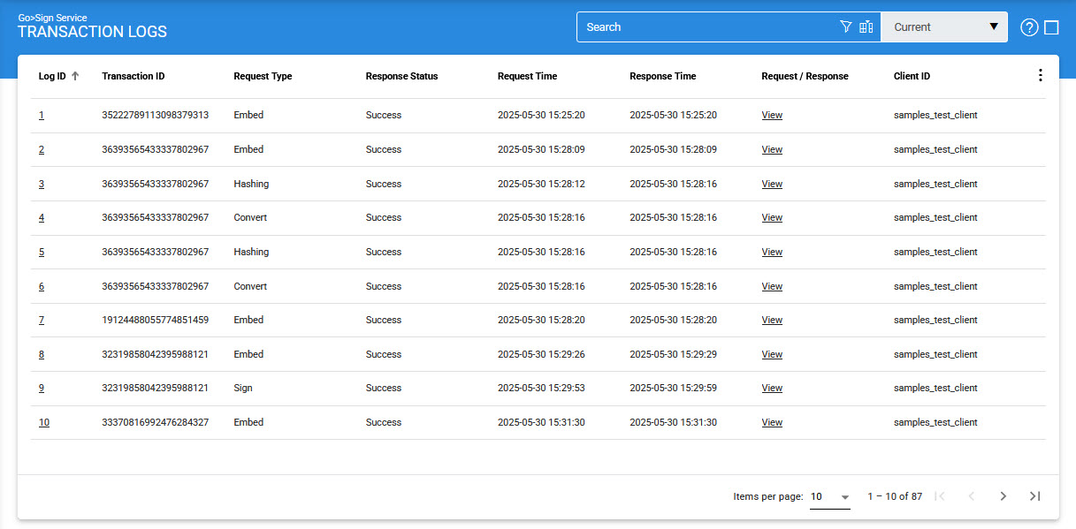Image resolution: width=1076 pixels, height=529 pixels.
Task: Open the three-dot table options menu
Action: 1040,76
